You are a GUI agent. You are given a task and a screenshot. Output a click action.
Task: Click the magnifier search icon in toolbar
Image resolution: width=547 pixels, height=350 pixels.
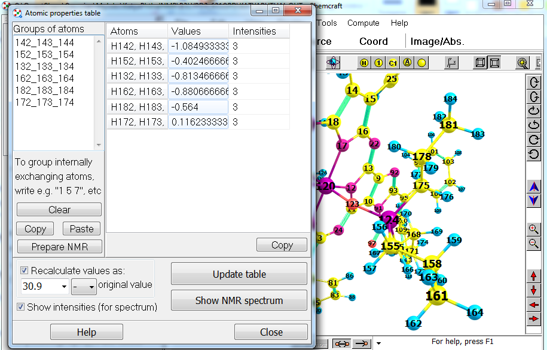tap(522, 63)
